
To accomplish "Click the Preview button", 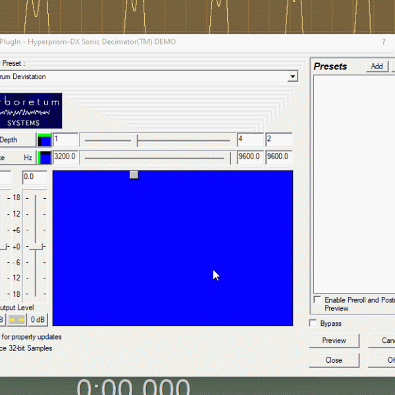I will click(x=334, y=341).
